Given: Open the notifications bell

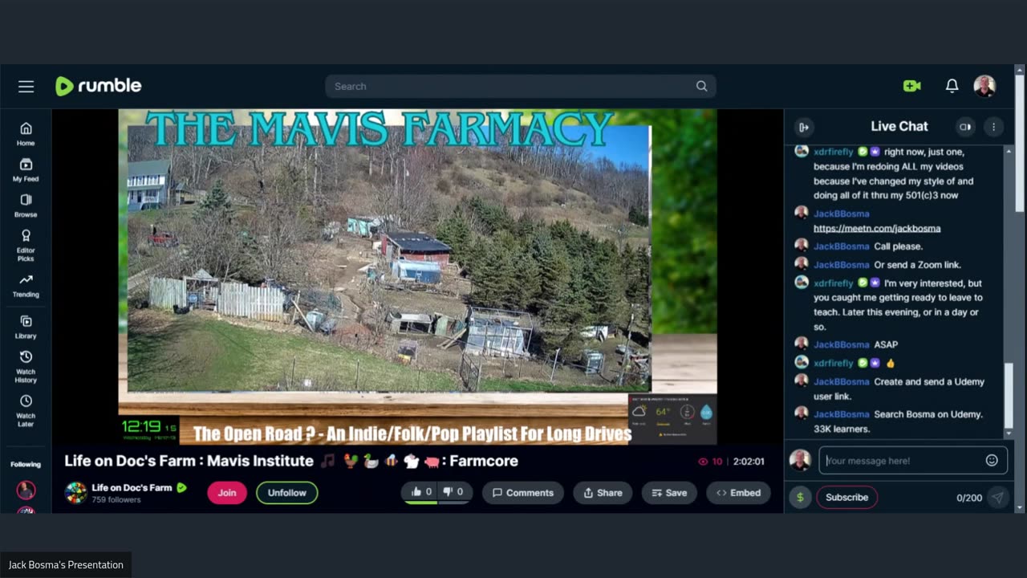Looking at the screenshot, I should click(x=952, y=86).
